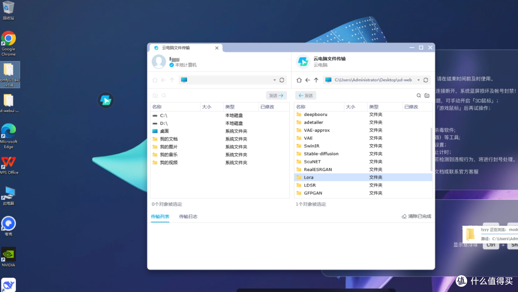Create new folder in local panel
This screenshot has width=518, height=292.
pos(155,96)
